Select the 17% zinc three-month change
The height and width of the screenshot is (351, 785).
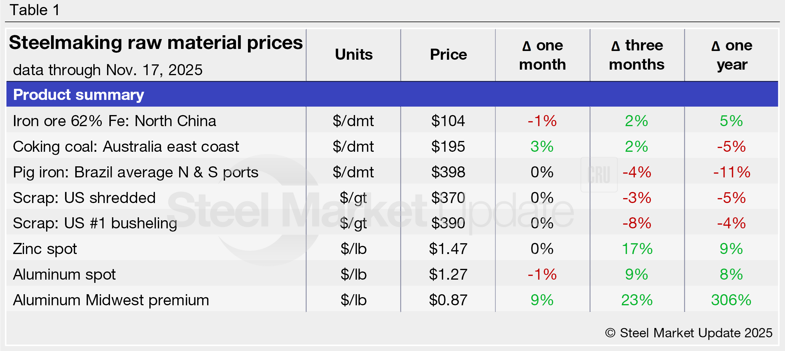coord(637,249)
